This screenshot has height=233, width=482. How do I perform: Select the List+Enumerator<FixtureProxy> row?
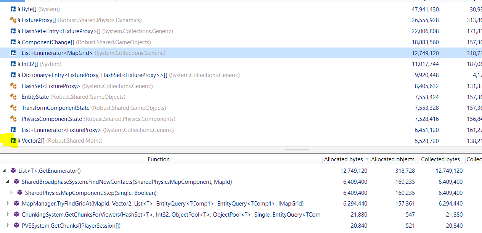pos(241,130)
